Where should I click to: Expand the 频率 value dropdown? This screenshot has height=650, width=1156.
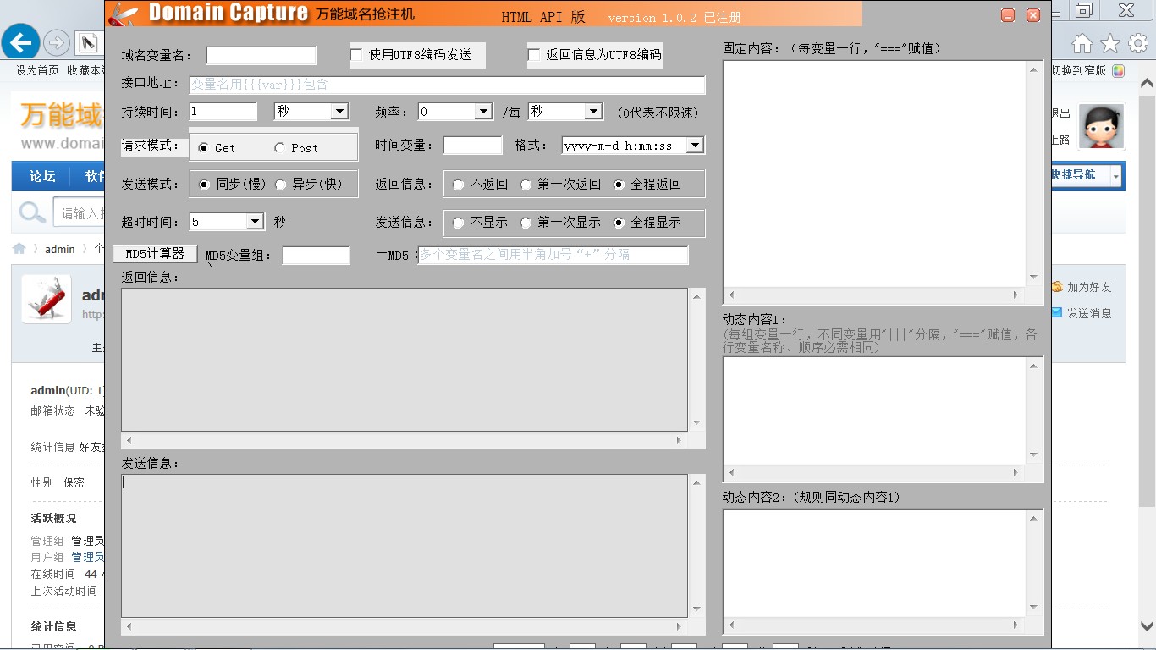pos(482,112)
